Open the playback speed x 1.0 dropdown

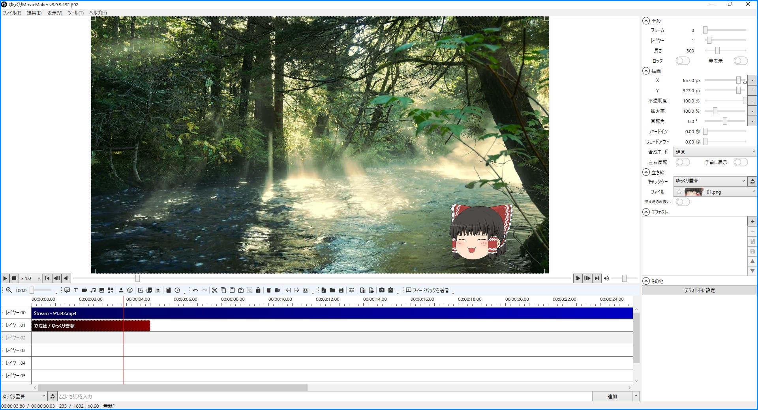(30, 278)
